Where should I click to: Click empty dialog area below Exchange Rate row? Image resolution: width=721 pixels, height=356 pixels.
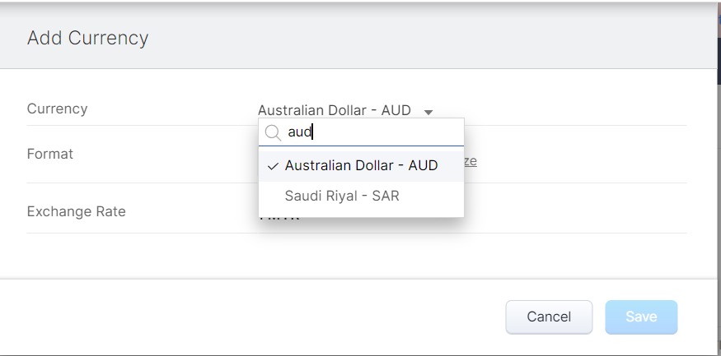(356, 255)
